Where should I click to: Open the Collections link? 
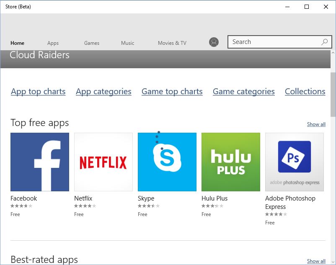pos(305,91)
